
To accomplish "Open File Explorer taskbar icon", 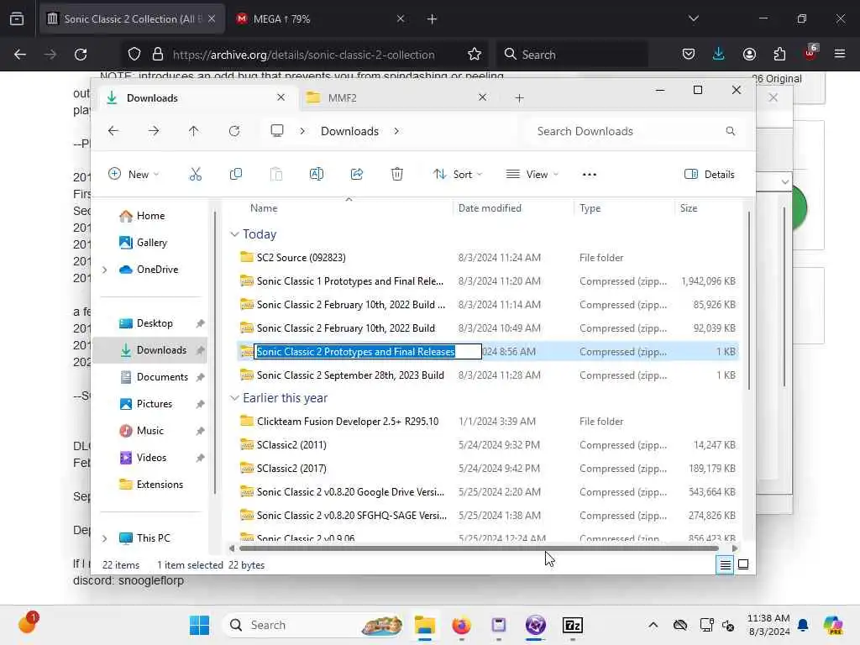I will tap(424, 625).
